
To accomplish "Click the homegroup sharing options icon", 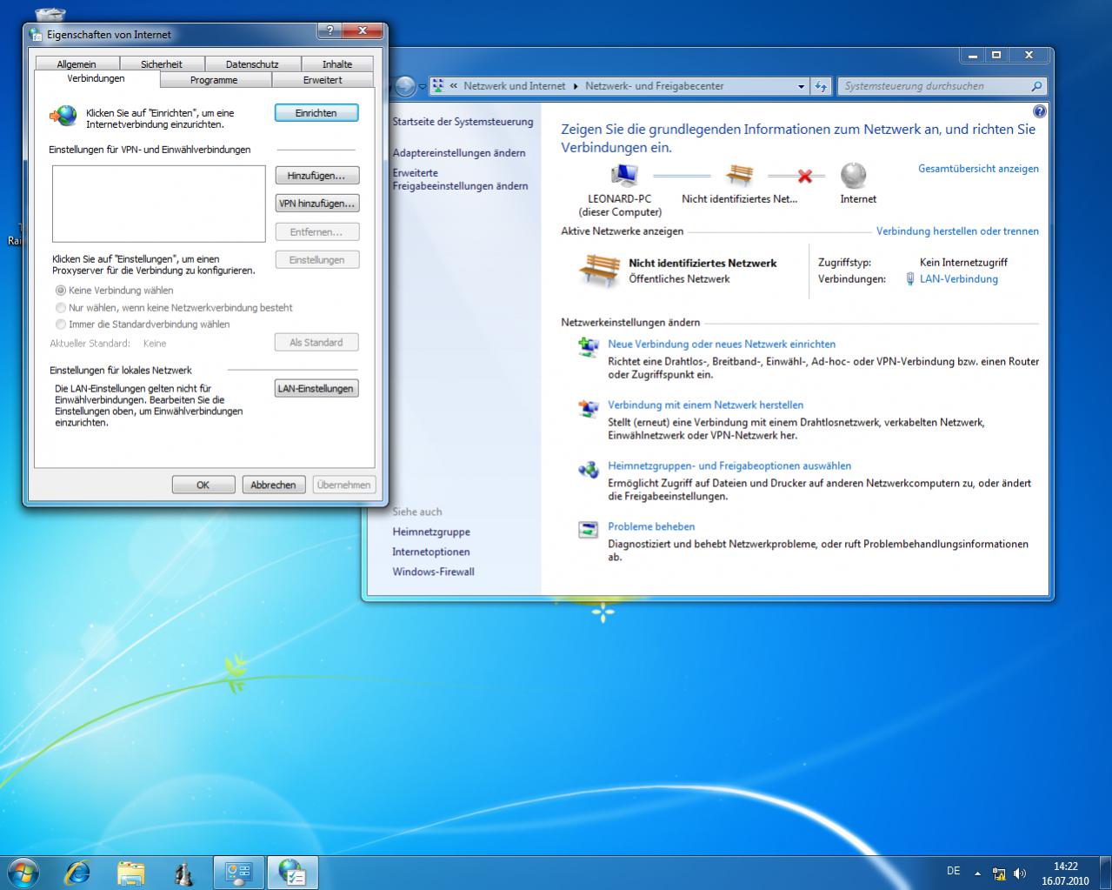I will (x=589, y=469).
